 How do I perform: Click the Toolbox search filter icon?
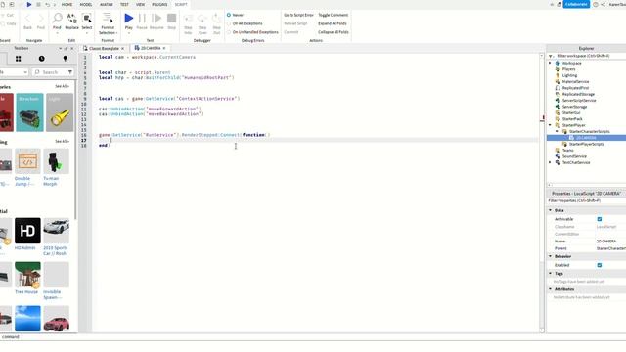[x=69, y=72]
